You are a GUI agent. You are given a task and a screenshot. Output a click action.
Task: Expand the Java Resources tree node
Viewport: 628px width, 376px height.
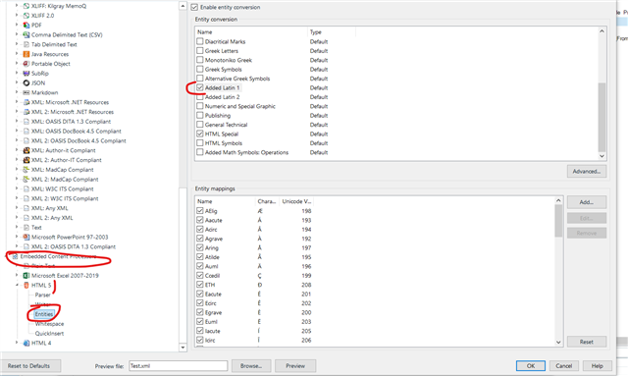coord(17,54)
